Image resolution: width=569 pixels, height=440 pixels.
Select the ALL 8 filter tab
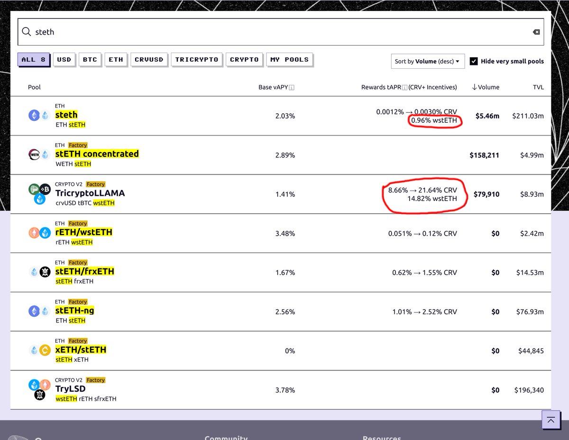point(33,60)
